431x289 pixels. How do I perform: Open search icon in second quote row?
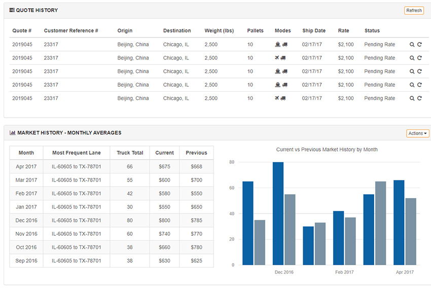click(x=412, y=58)
